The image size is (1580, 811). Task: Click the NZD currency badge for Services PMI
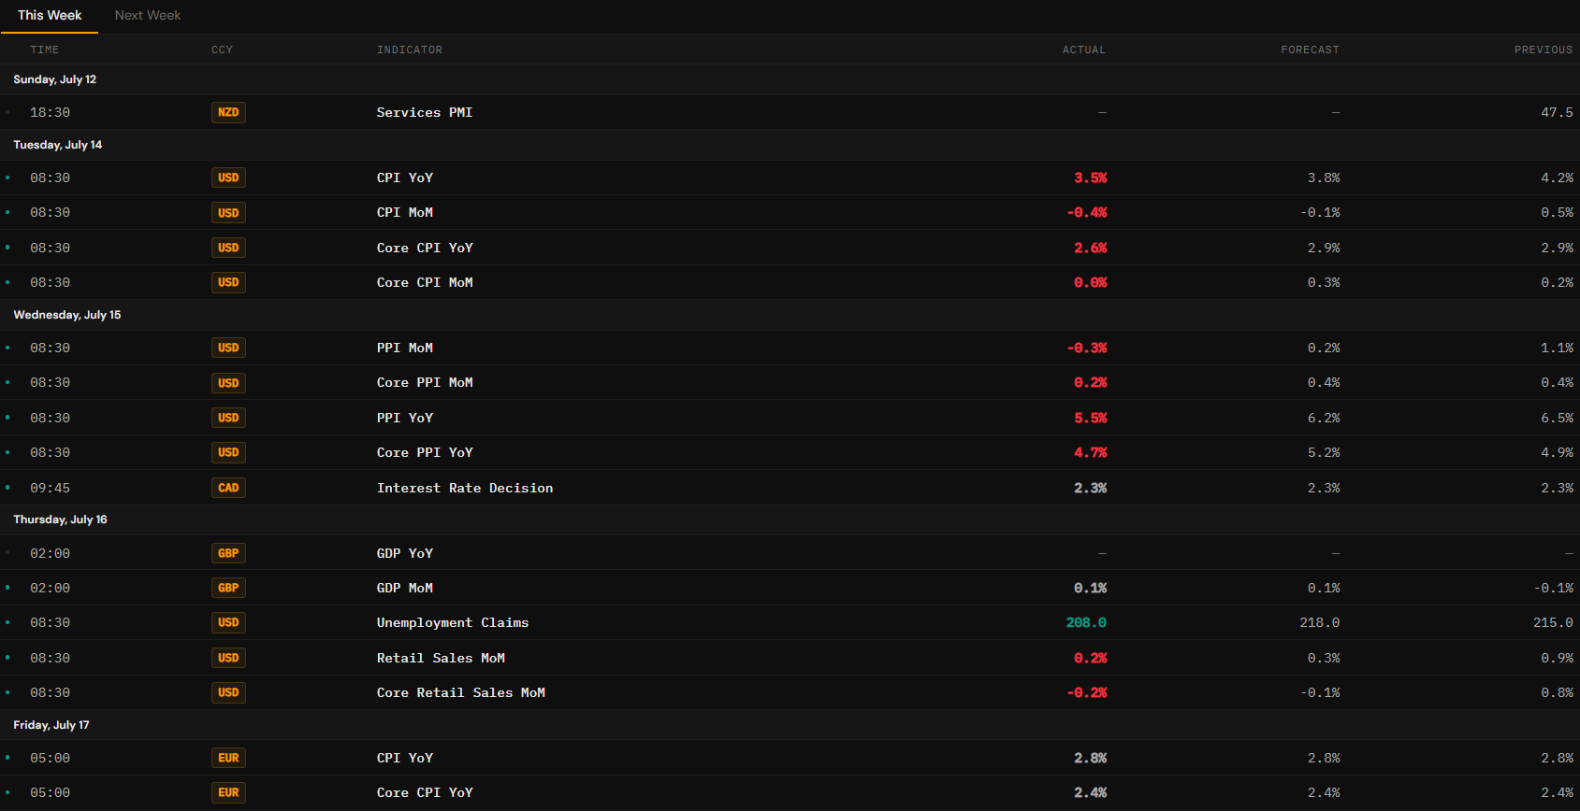coord(228,112)
